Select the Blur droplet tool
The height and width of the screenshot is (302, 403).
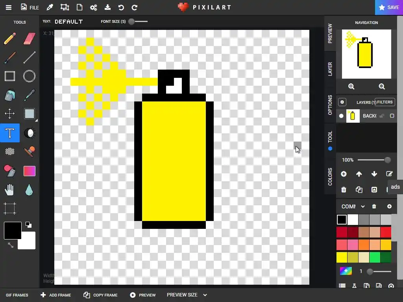(29, 190)
